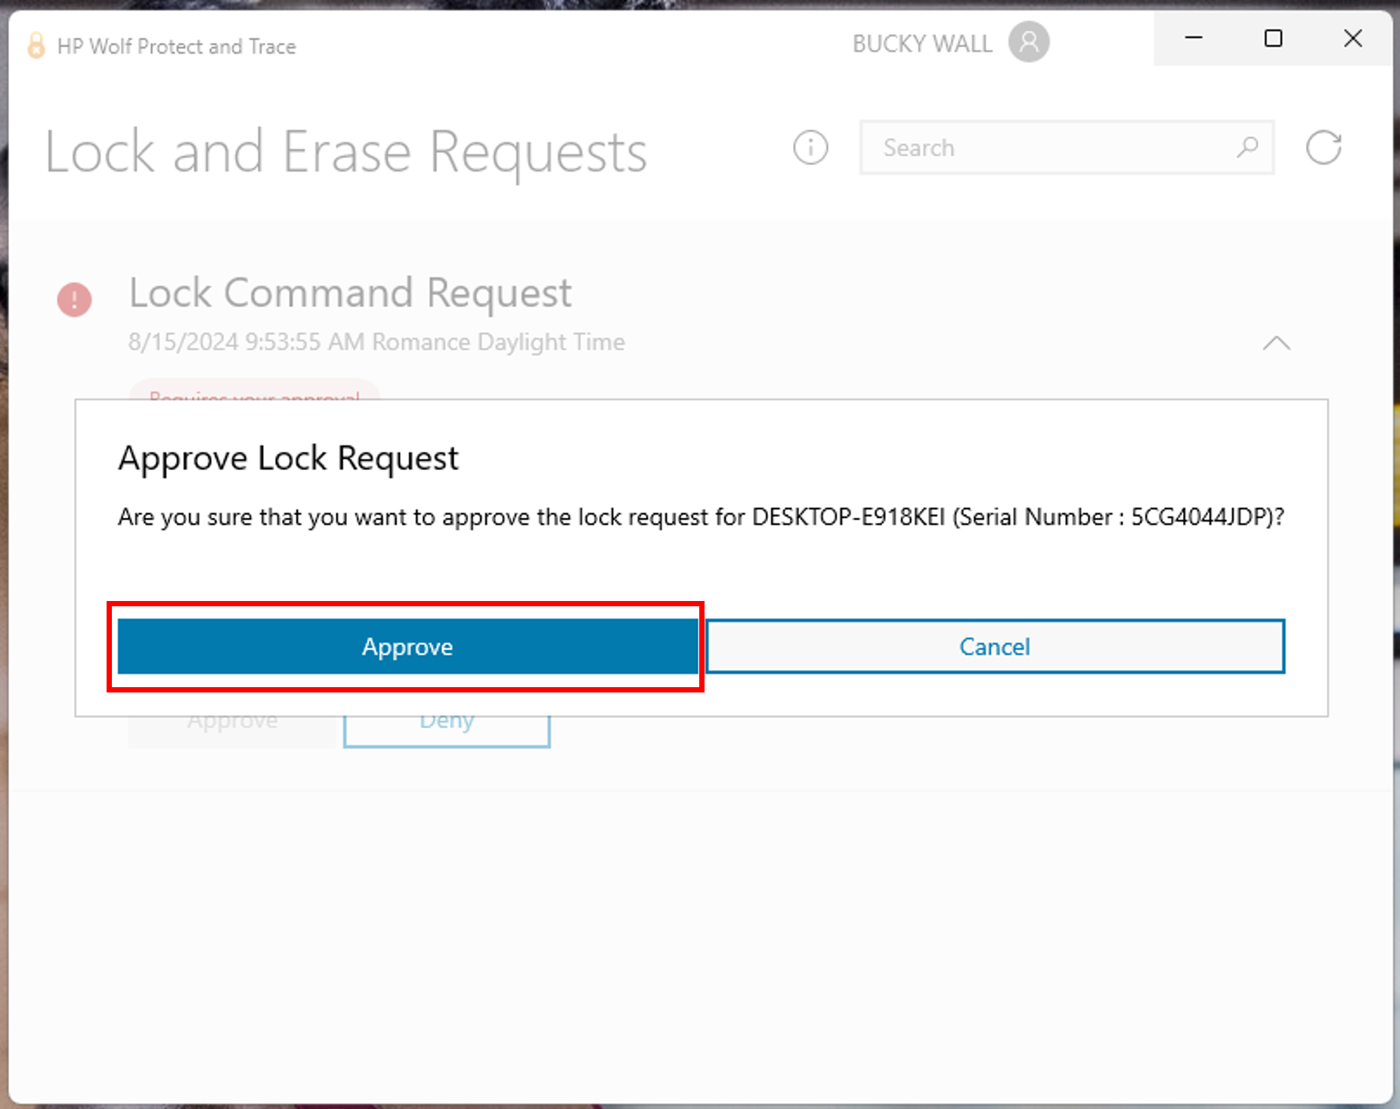This screenshot has width=1400, height=1109.
Task: Click the HP Wolf Protect and Trace logo icon
Action: [x=35, y=45]
